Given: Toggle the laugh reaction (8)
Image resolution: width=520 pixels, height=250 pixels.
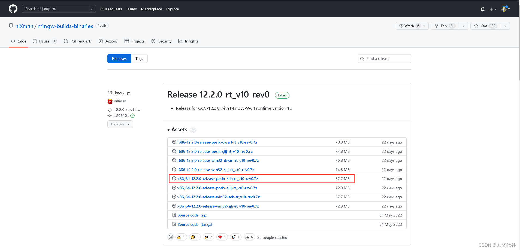Looking at the screenshot, I should pos(195,237).
